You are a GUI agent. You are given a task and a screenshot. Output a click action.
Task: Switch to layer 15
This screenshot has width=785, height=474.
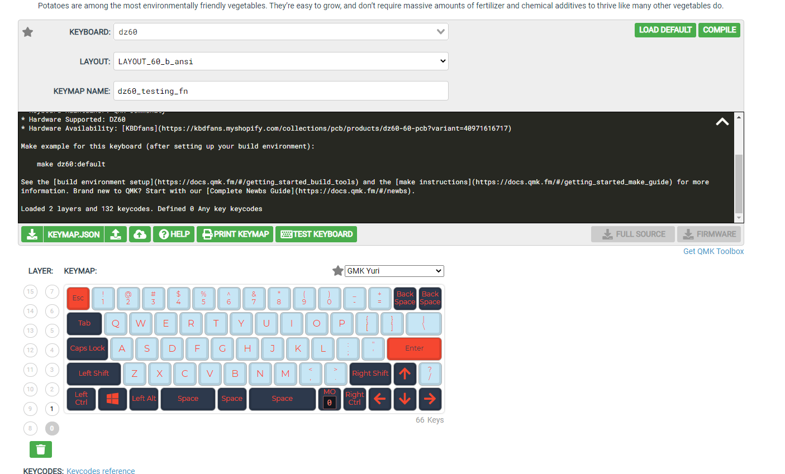click(x=30, y=291)
